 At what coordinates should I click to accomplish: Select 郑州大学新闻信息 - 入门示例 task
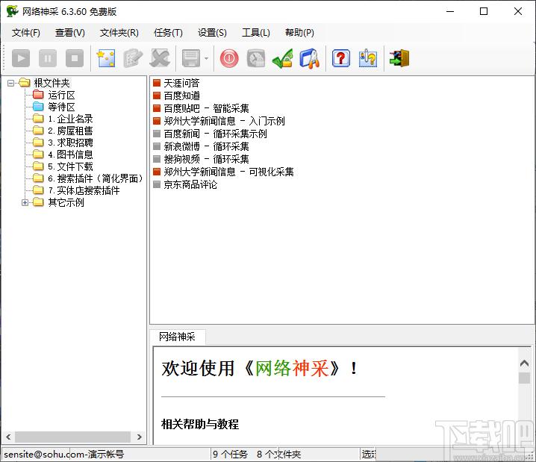click(224, 121)
